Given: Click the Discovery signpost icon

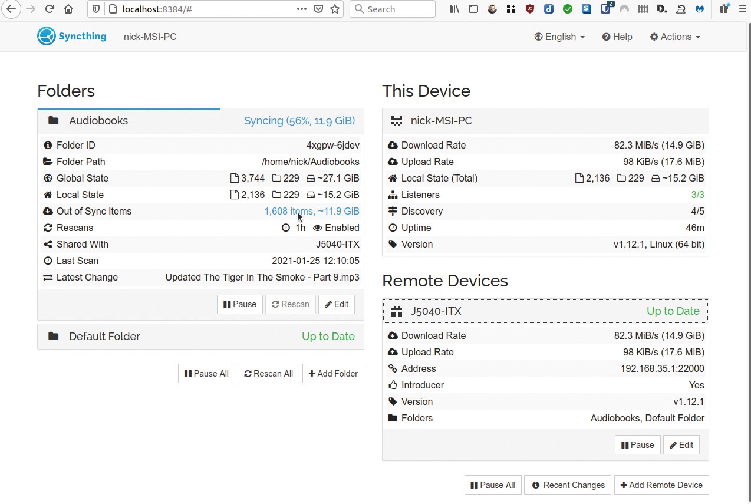Looking at the screenshot, I should [393, 211].
